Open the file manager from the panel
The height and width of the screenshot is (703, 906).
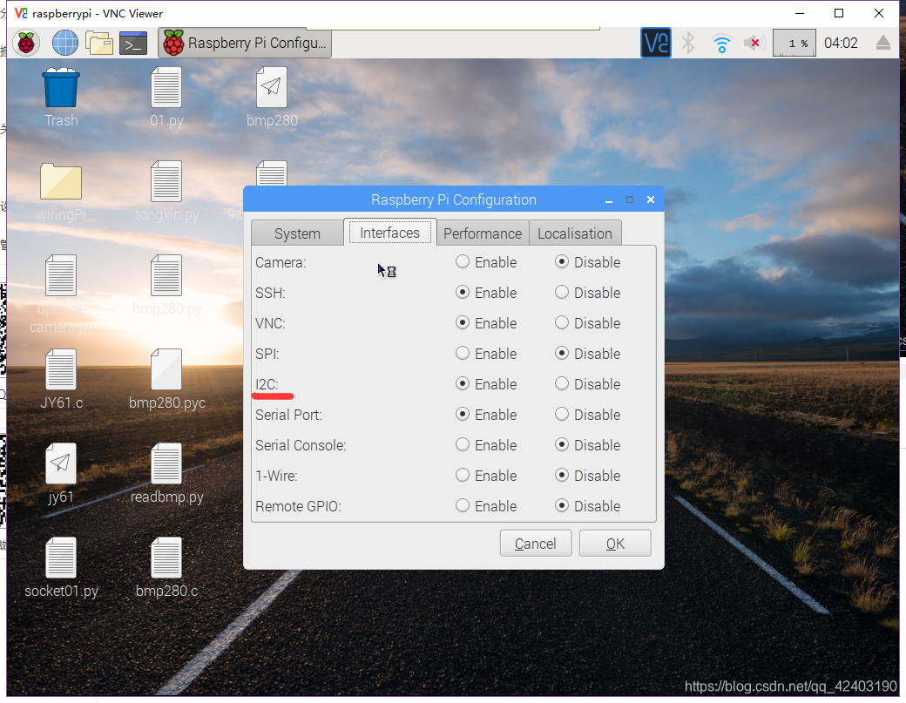98,43
